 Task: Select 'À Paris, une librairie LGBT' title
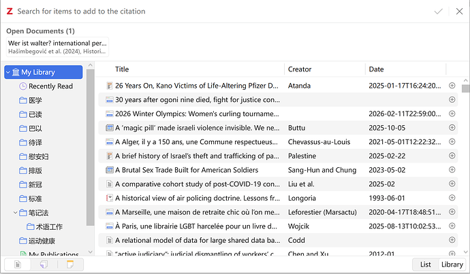196,226
